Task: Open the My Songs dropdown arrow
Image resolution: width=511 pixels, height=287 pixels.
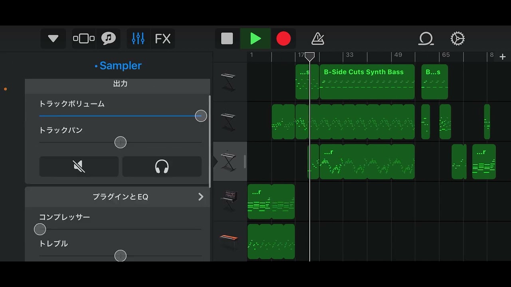Action: point(53,39)
